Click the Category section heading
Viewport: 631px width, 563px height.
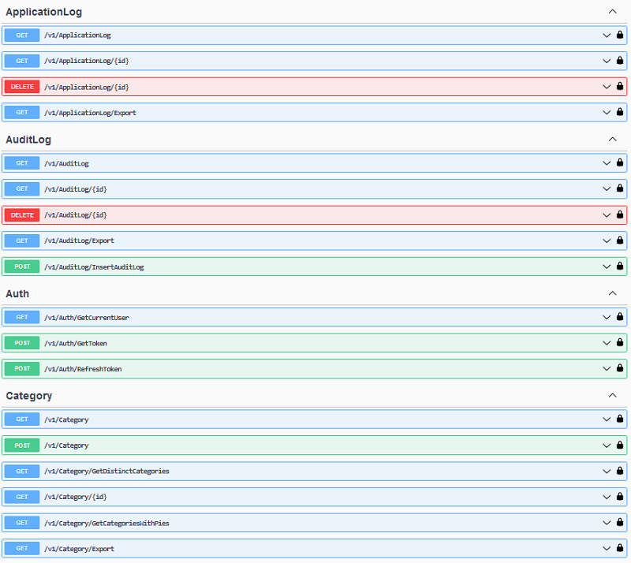point(29,396)
